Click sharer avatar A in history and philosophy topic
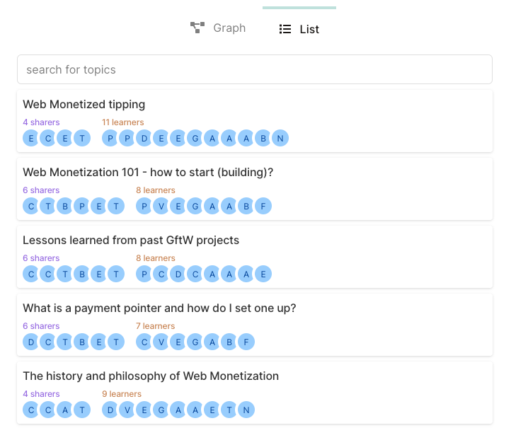This screenshot has height=428, width=511. (x=65, y=410)
